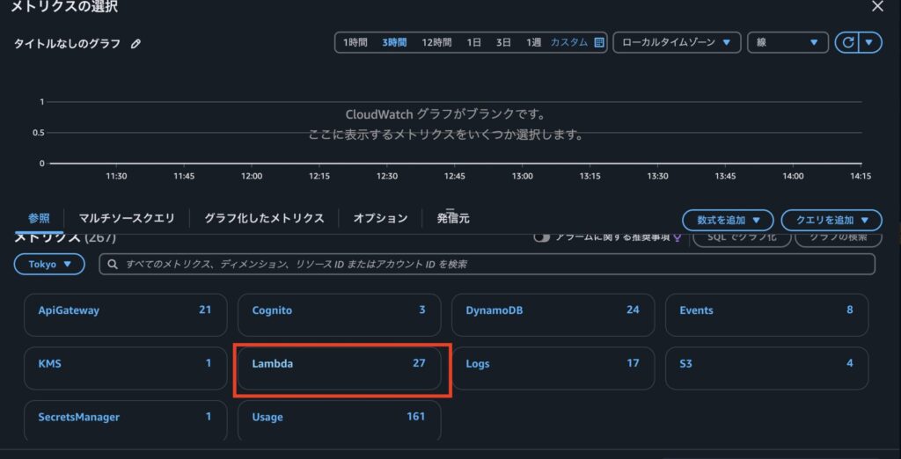The image size is (901, 459).
Task: Switch to 参照 tab
Action: point(39,218)
